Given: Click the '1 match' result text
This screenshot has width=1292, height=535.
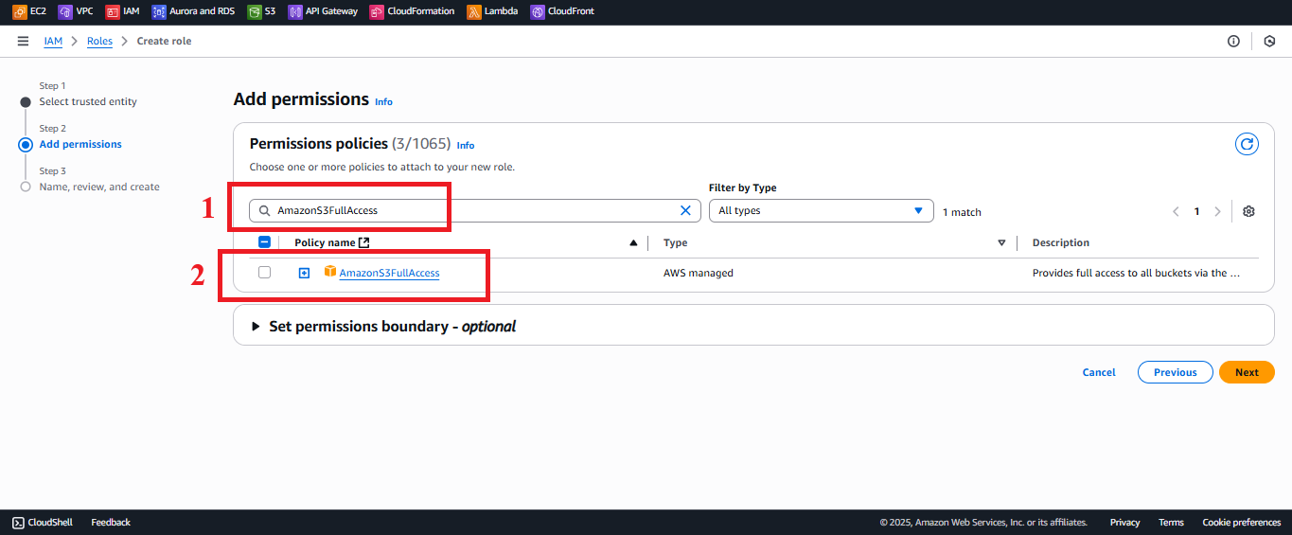Looking at the screenshot, I should point(962,212).
